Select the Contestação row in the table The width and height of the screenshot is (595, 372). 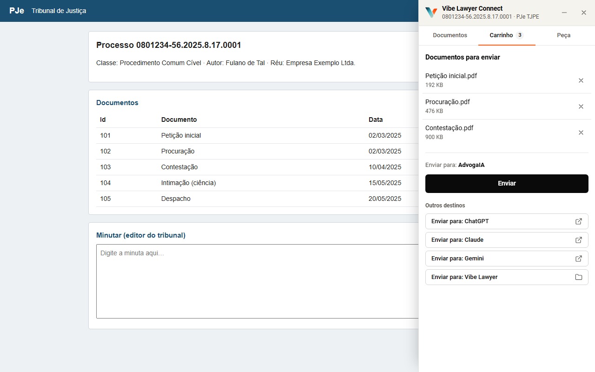(x=258, y=167)
